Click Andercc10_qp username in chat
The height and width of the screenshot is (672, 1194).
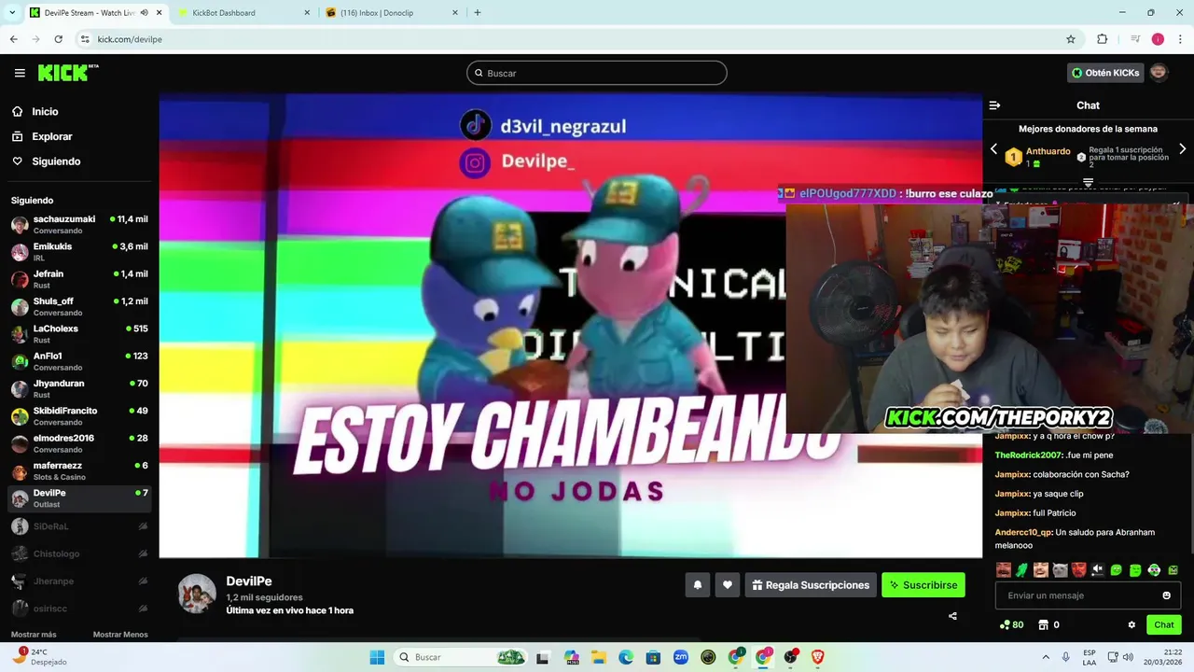click(x=1023, y=532)
